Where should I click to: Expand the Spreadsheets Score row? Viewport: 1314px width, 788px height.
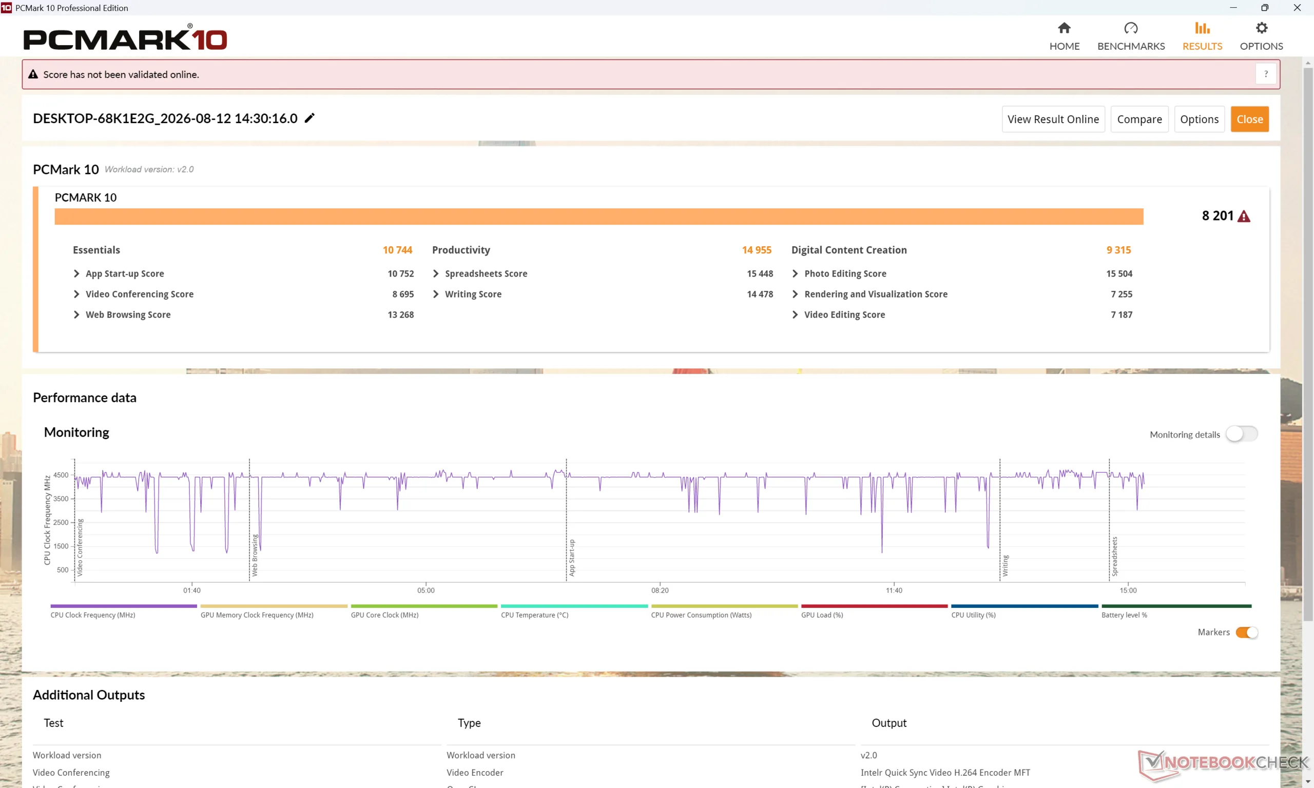[x=436, y=273]
